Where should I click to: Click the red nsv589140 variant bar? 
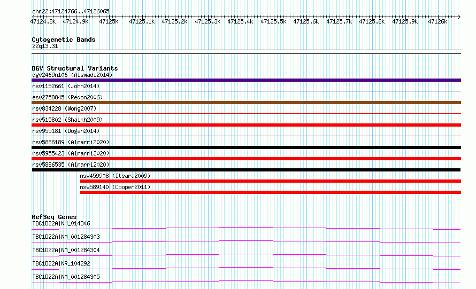271,192
